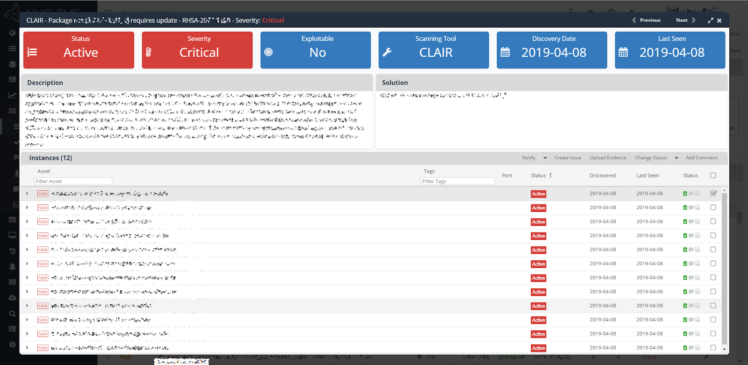The height and width of the screenshot is (365, 748).
Task: Click the Notify toolbar action
Action: (529, 158)
